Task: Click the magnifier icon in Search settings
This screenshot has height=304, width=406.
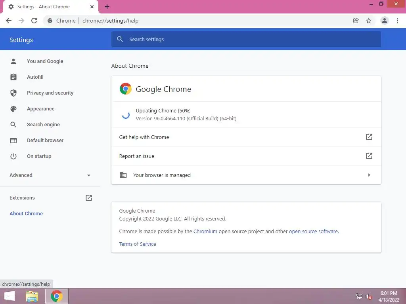Action: [x=120, y=39]
